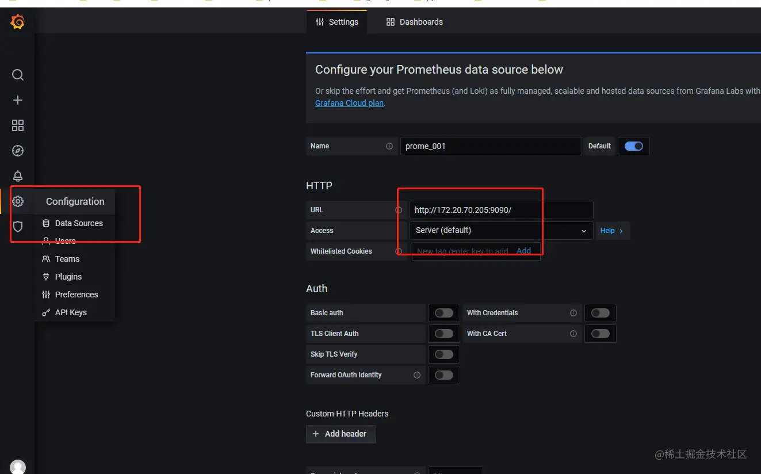
Task: Click the URL input field
Action: [x=501, y=210]
